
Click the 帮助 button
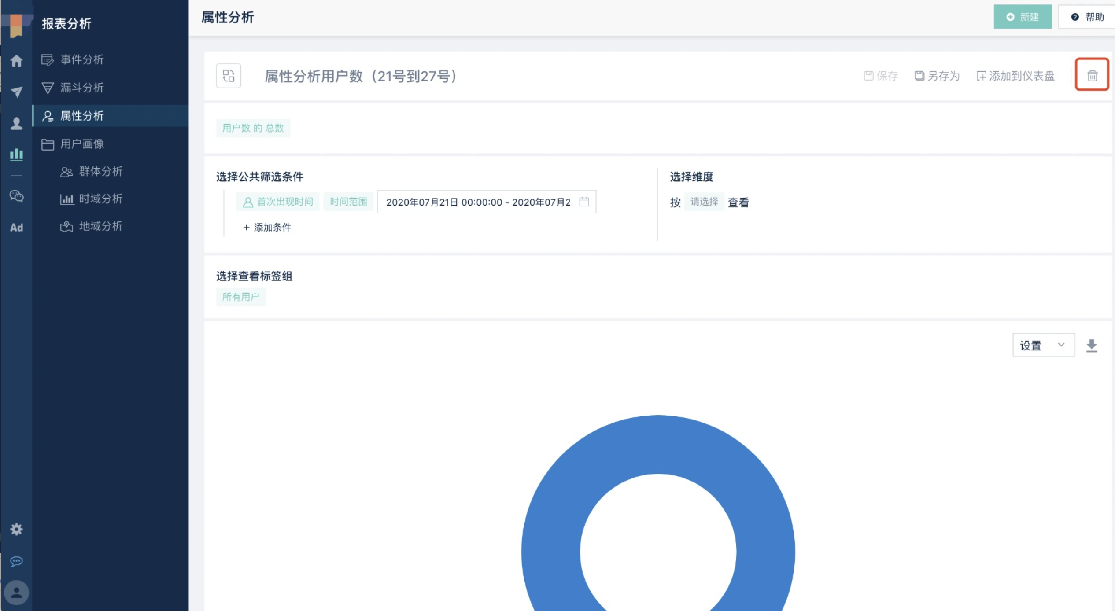coord(1087,17)
